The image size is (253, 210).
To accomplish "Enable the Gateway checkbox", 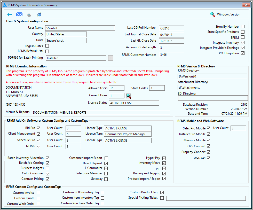I will tap(106, 179).
